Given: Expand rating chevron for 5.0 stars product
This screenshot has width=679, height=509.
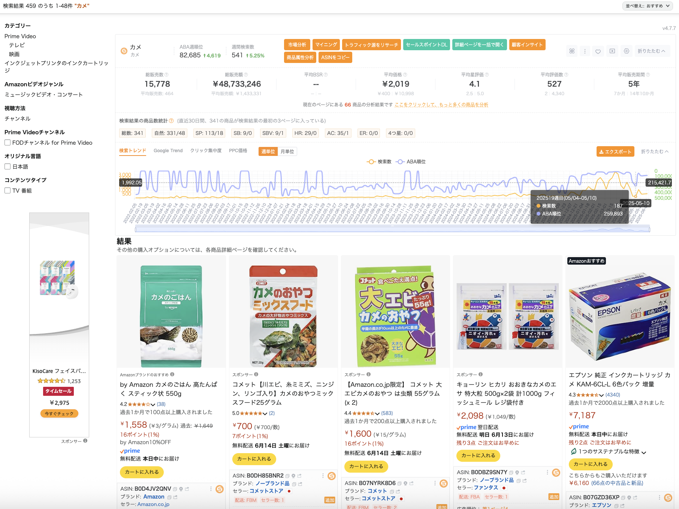Looking at the screenshot, I should pos(265,413).
